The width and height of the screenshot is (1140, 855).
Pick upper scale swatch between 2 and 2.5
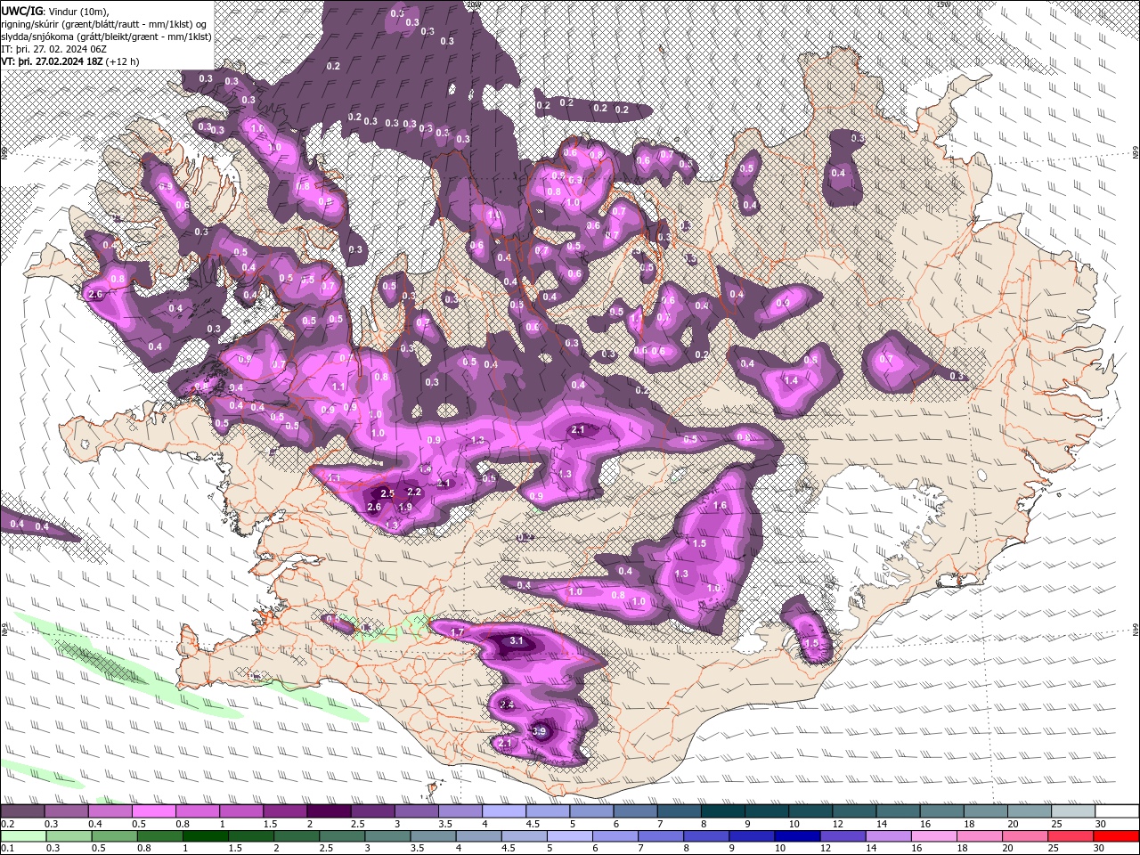(329, 811)
